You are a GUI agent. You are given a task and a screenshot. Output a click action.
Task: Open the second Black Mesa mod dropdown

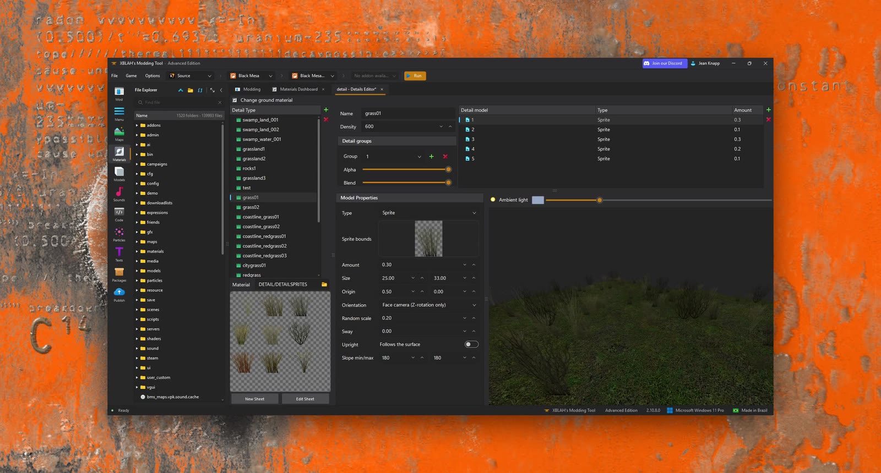coord(313,76)
